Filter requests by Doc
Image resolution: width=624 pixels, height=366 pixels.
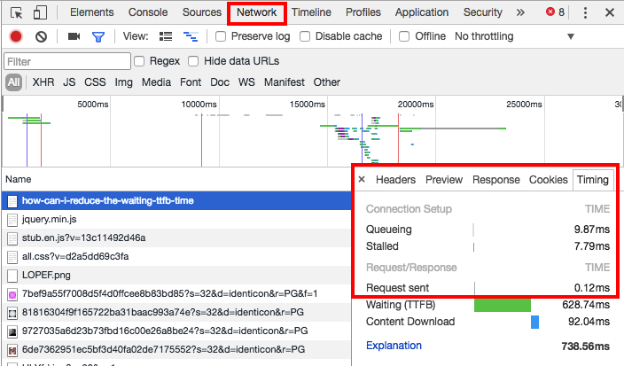click(x=220, y=82)
